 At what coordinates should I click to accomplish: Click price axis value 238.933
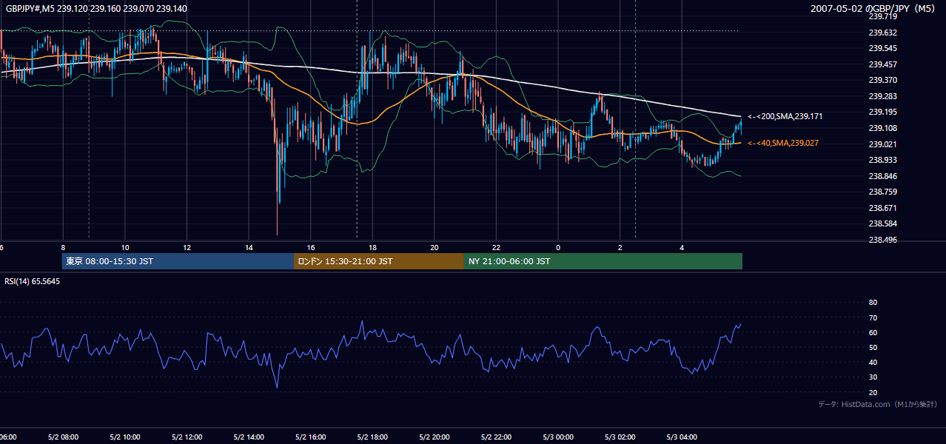tap(883, 160)
